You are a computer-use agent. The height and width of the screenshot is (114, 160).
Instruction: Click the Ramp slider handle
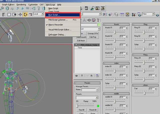[x=77, y=106]
